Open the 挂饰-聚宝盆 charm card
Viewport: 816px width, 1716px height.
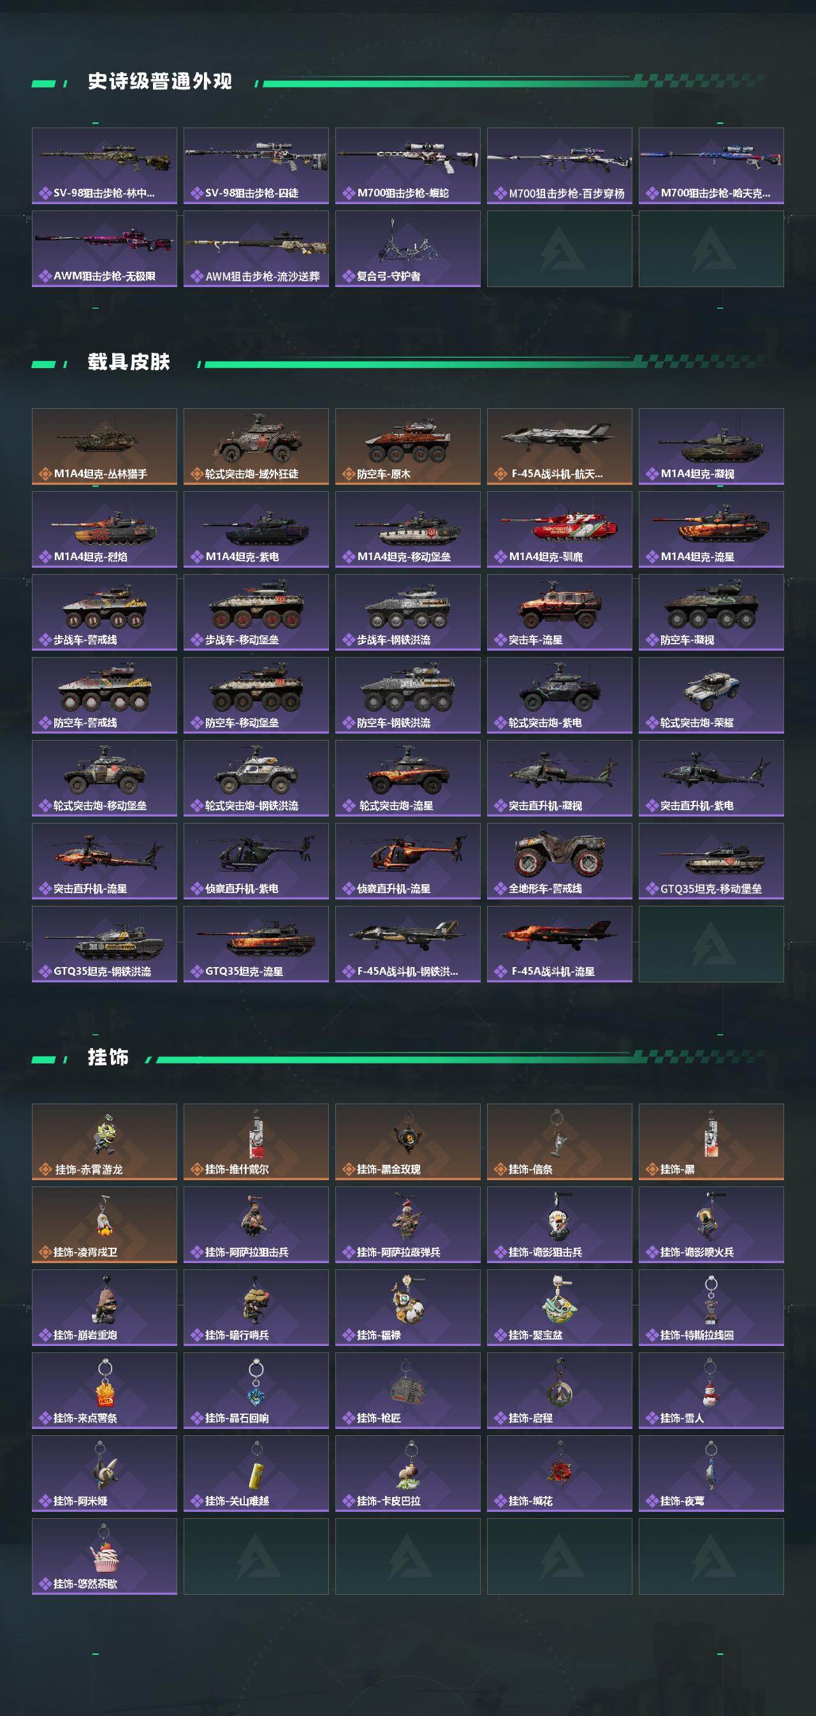560,1308
